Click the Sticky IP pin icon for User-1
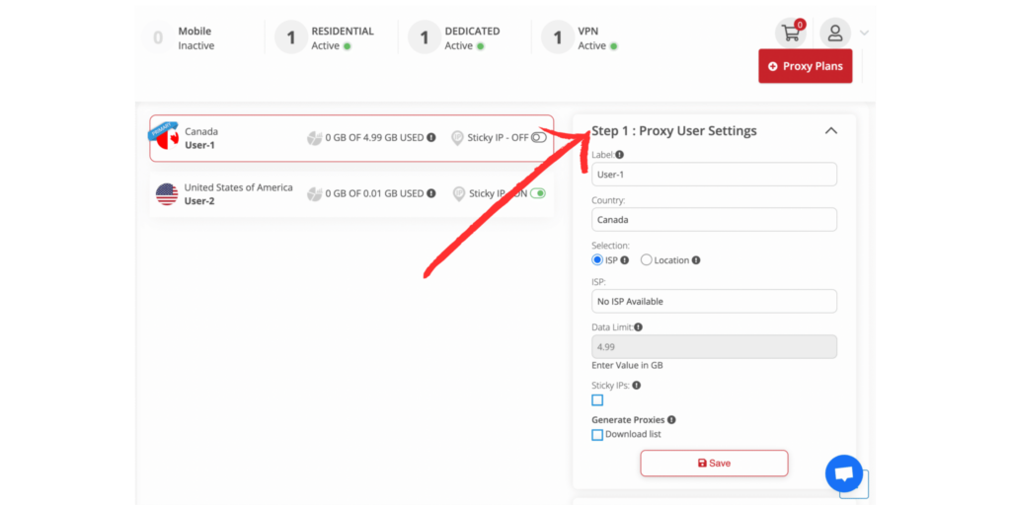The width and height of the screenshot is (1011, 505). [x=457, y=138]
